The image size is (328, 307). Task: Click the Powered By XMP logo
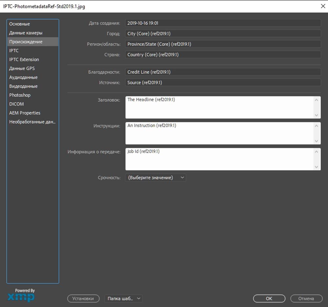pos(21,295)
